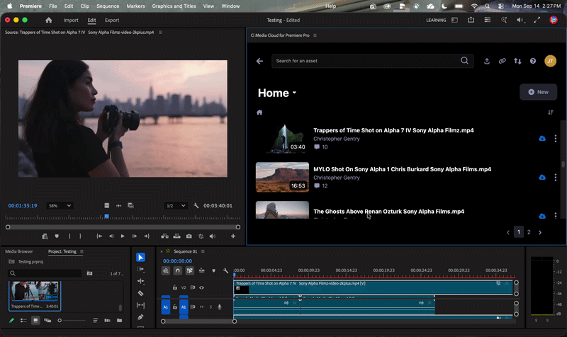This screenshot has height=337, width=567.
Task: Select the Track Select Forward tool
Action: [x=140, y=270]
